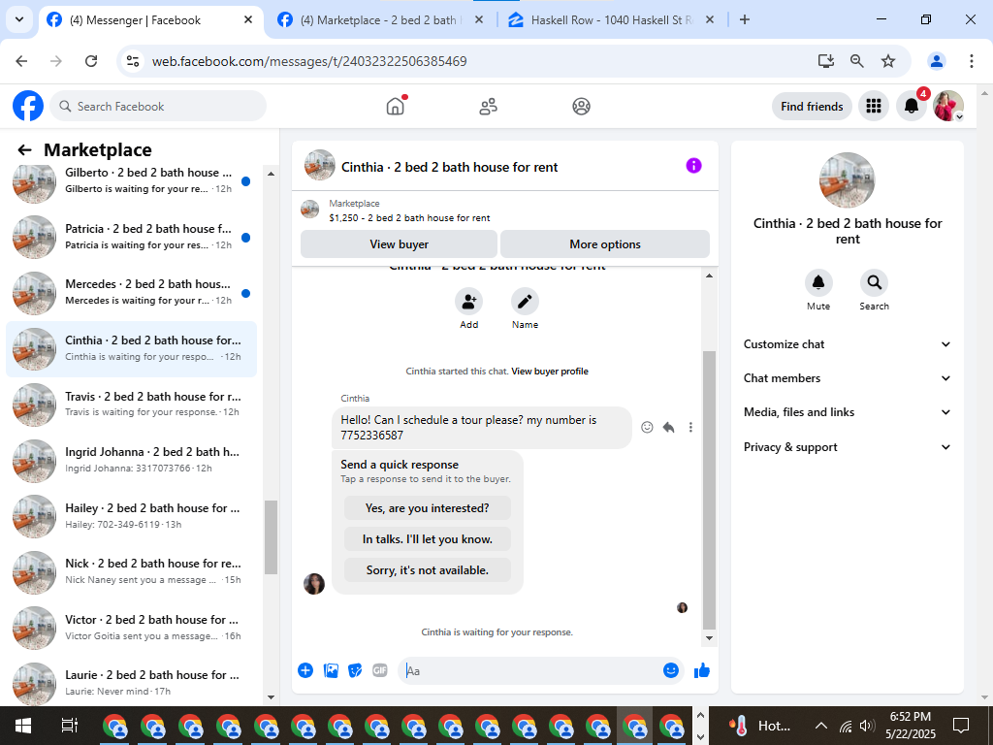This screenshot has height=745, width=993.
Task: Click the Find friends button
Action: pyautogui.click(x=812, y=107)
